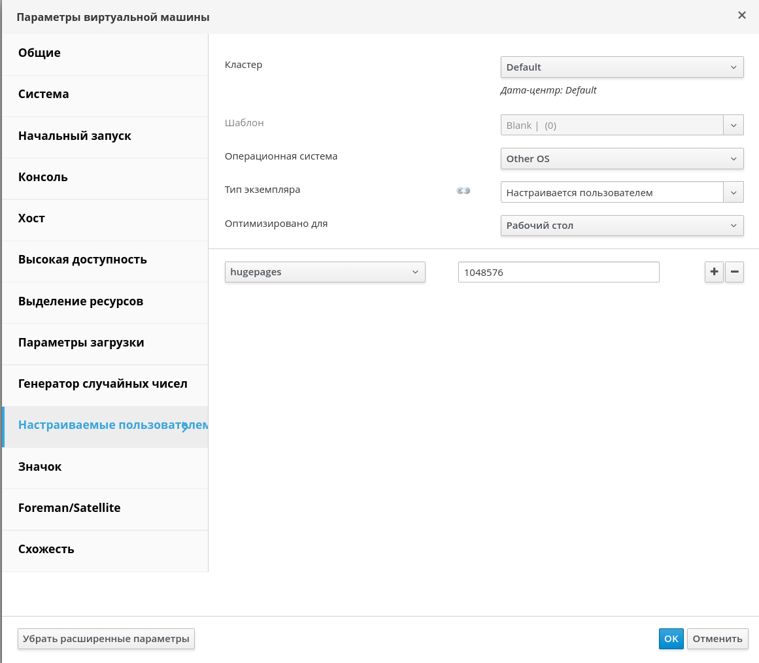The width and height of the screenshot is (759, 663).
Task: Close the virtual machine parameters dialog
Action: coord(741,16)
